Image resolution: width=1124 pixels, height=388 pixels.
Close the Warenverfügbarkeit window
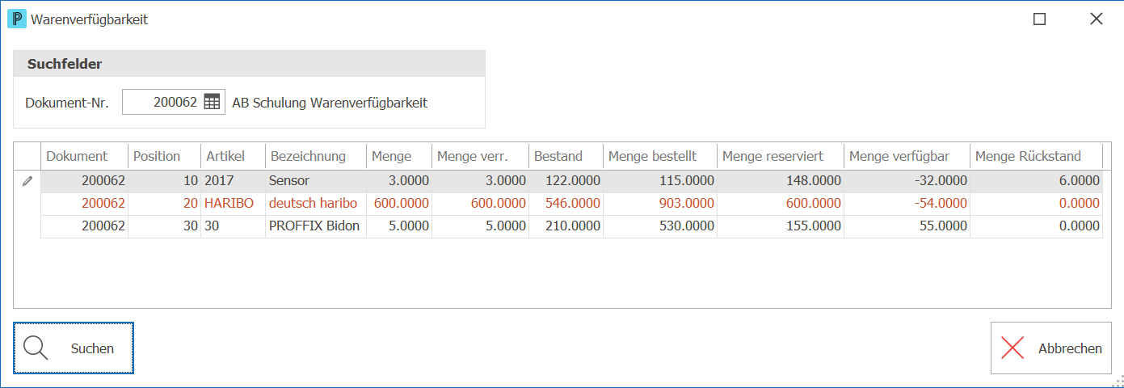(1096, 19)
